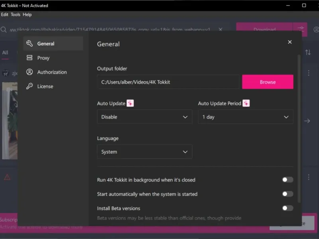The height and width of the screenshot is (239, 319).
Task: Click the sort arrows icon at top right
Action: tap(308, 52)
